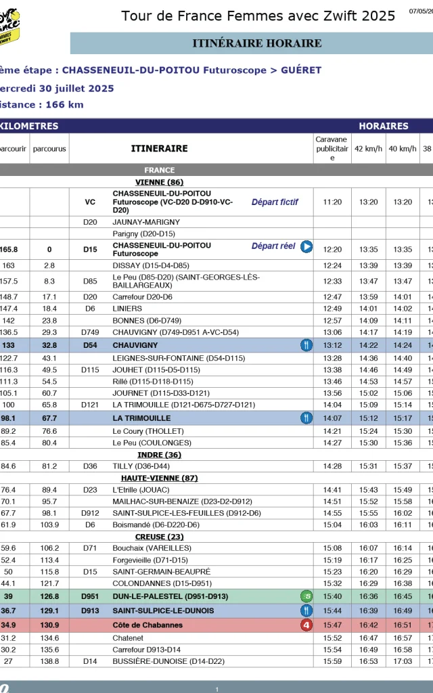Click DUN-LE-PALESTEL (D951-D913) entry
This screenshot has width=433, height=693.
(x=170, y=597)
